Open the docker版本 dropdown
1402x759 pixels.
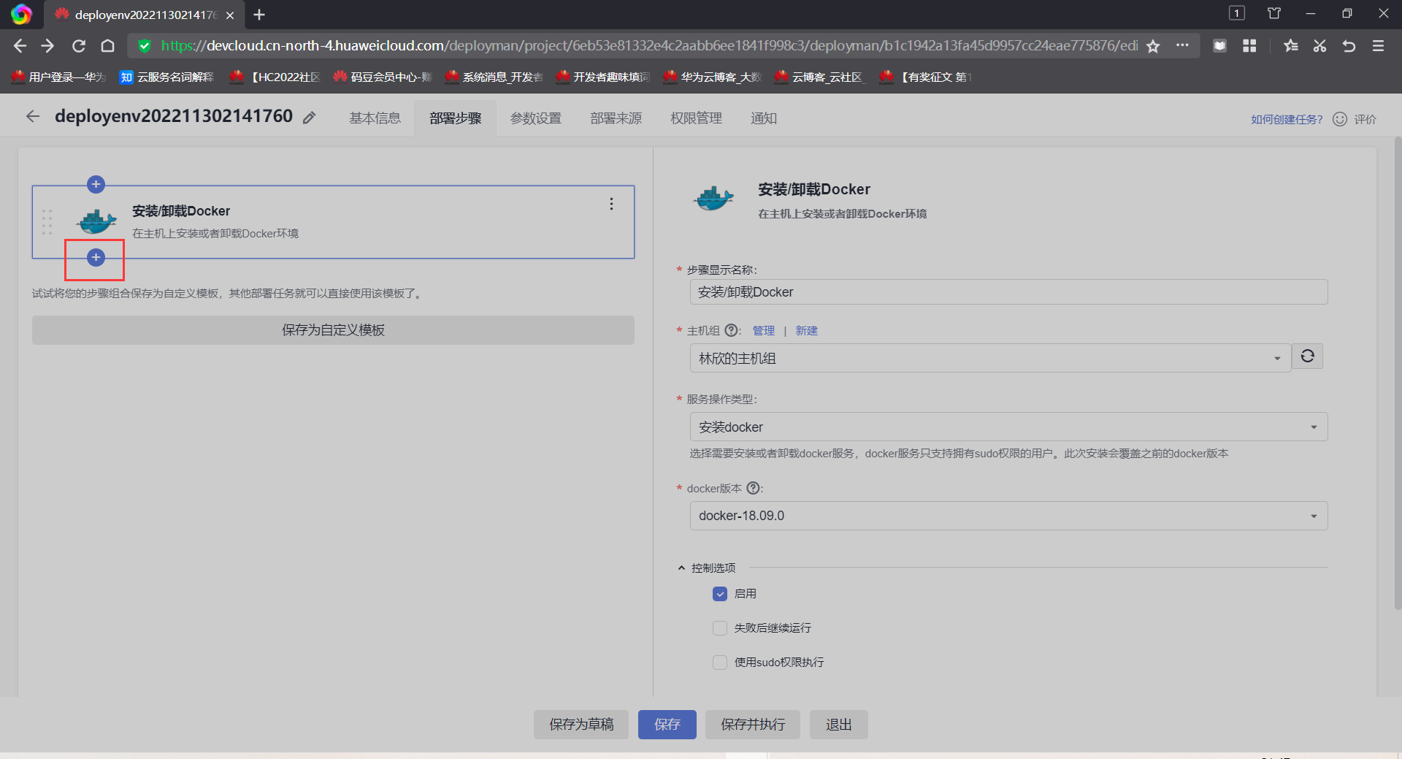point(1008,516)
